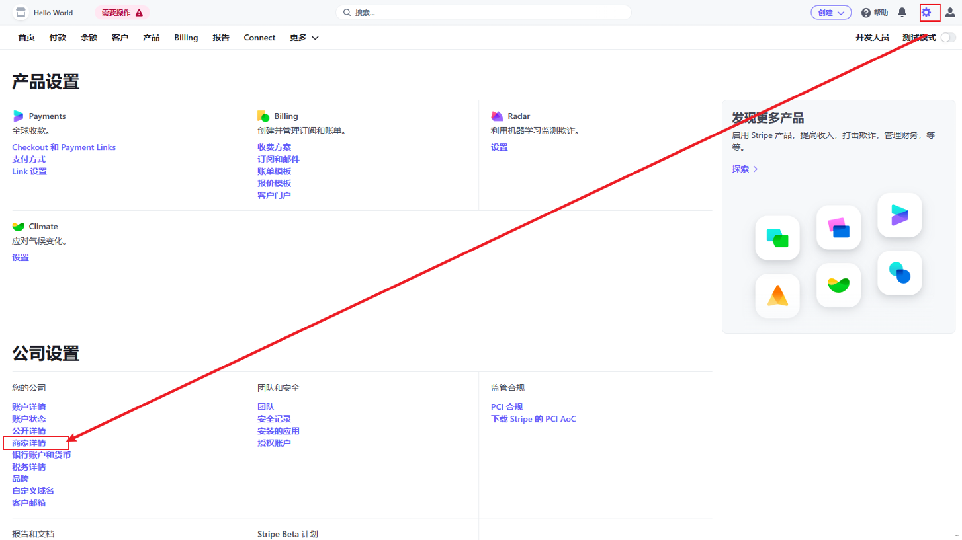Click the 需要操作 warning badge

point(122,13)
